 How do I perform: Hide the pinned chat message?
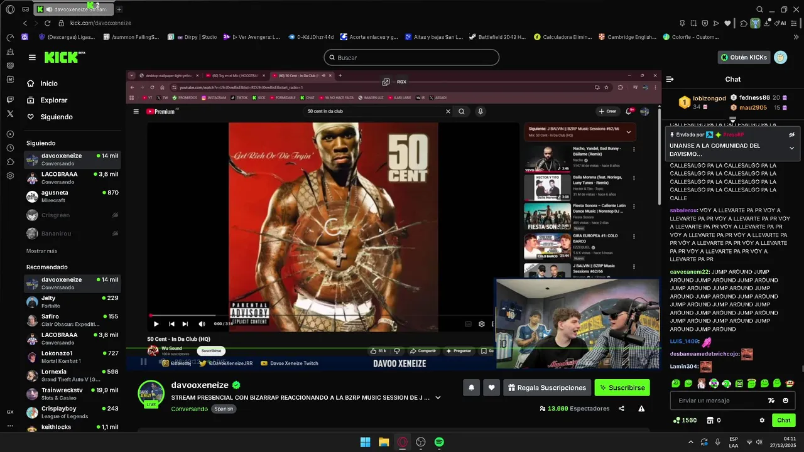pos(791,135)
